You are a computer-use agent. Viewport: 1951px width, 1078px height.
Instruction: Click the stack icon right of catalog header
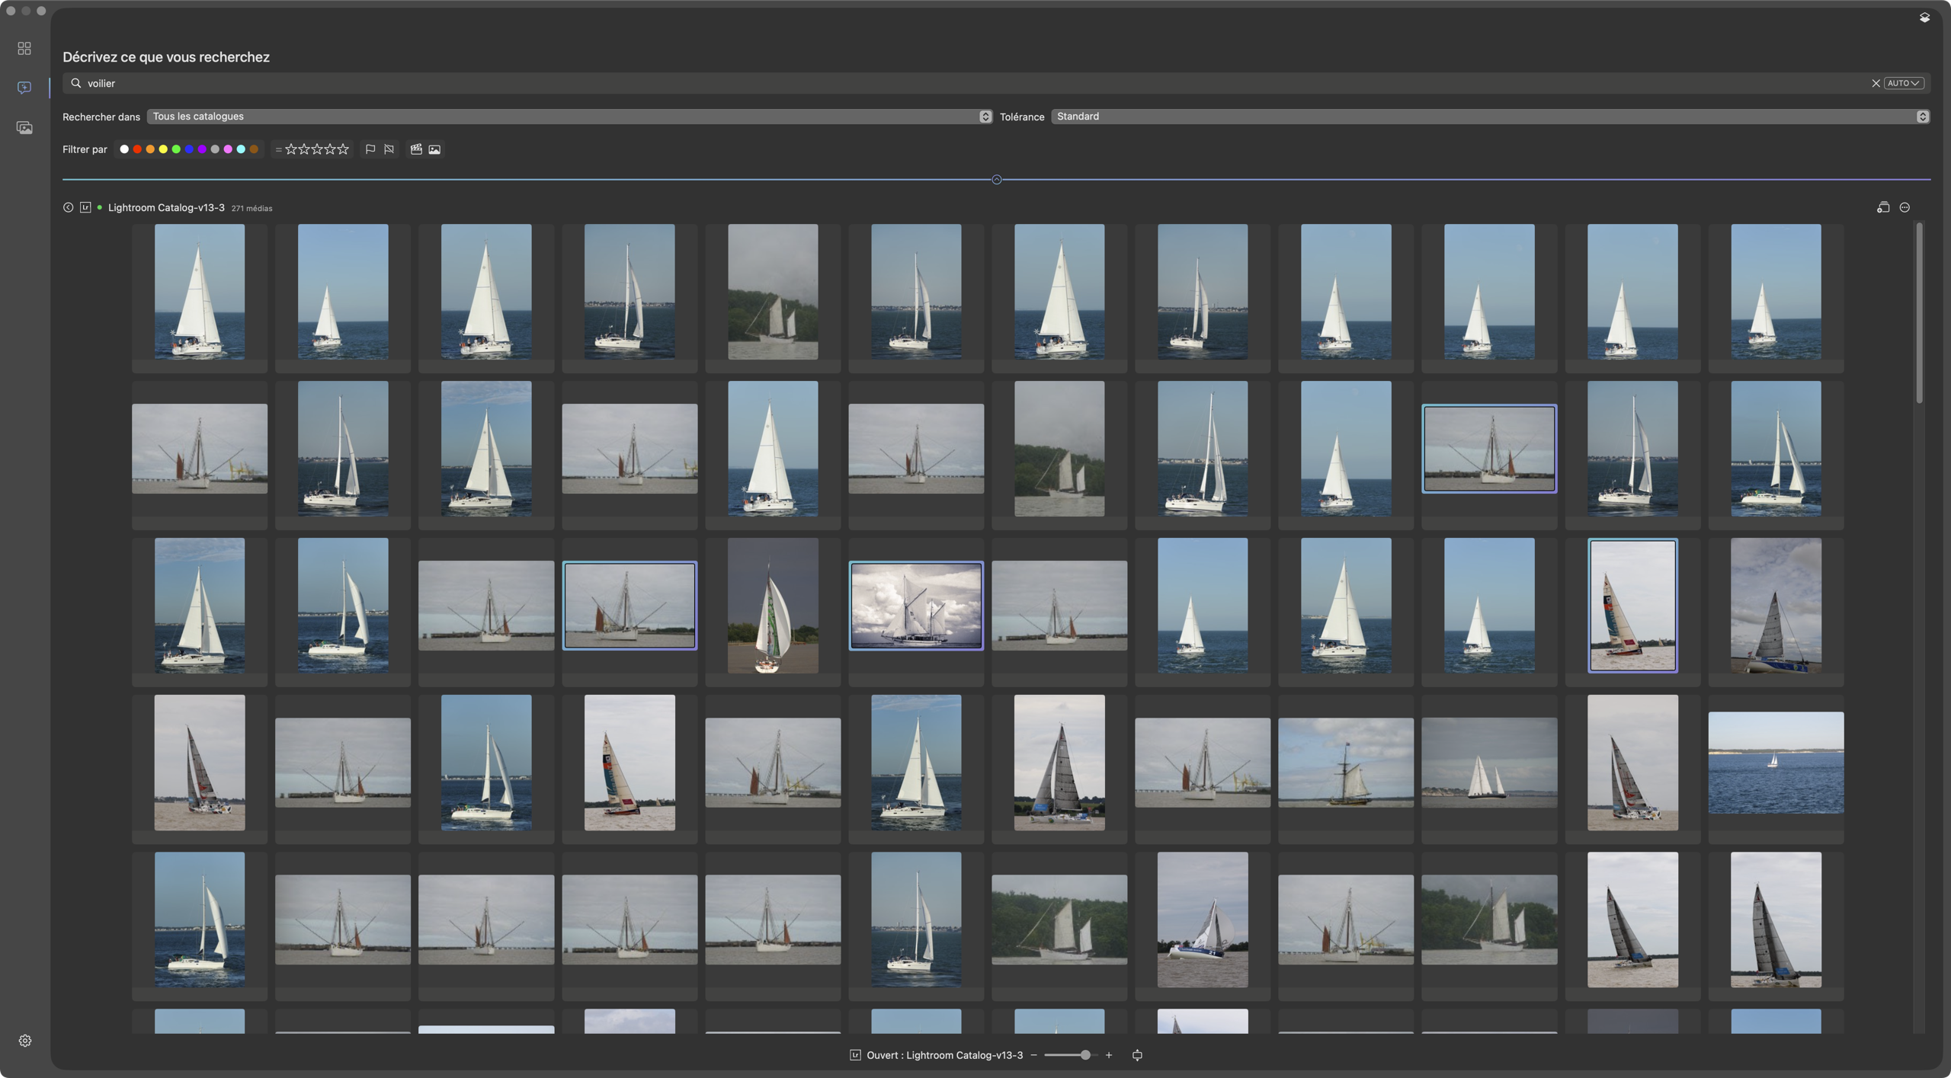coord(1883,207)
